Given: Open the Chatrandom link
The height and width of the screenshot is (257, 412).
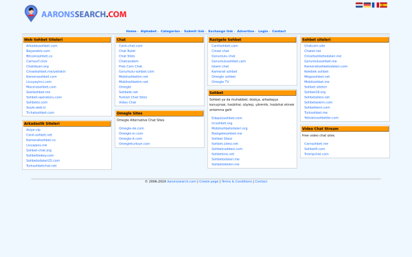Looking at the screenshot, I should (128, 61).
